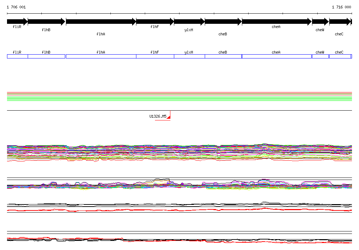The image size is (359, 250).
Task: Select the flhB blue outlined box
Action: (47, 56)
